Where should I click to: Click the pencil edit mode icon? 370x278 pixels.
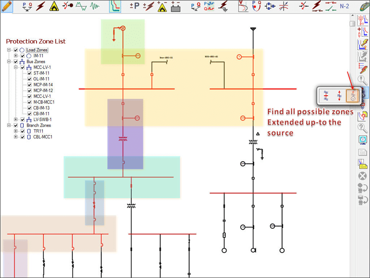coord(7,6)
